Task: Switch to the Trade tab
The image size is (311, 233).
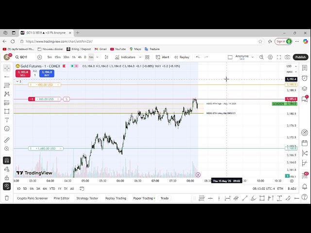Action: pos(164,199)
